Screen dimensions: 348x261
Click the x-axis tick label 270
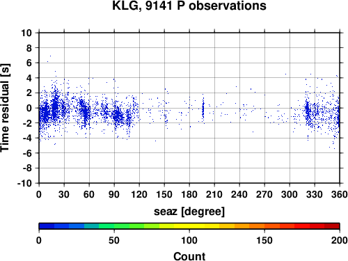[264, 194]
